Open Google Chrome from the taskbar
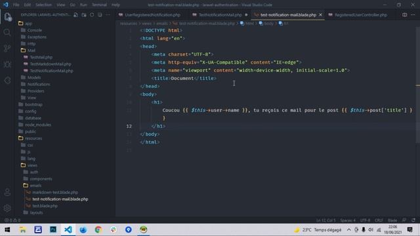 [98, 229]
